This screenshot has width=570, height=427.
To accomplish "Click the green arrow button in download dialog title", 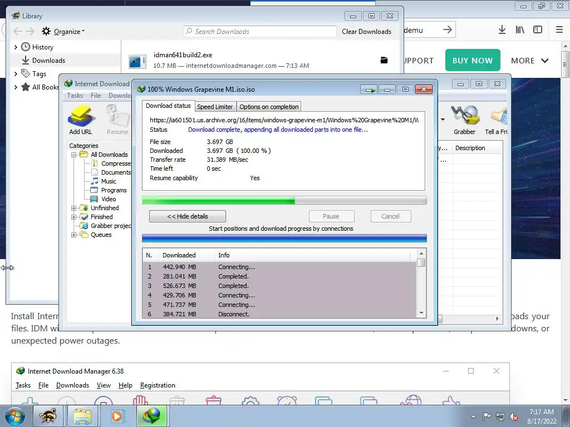I will coord(370,90).
